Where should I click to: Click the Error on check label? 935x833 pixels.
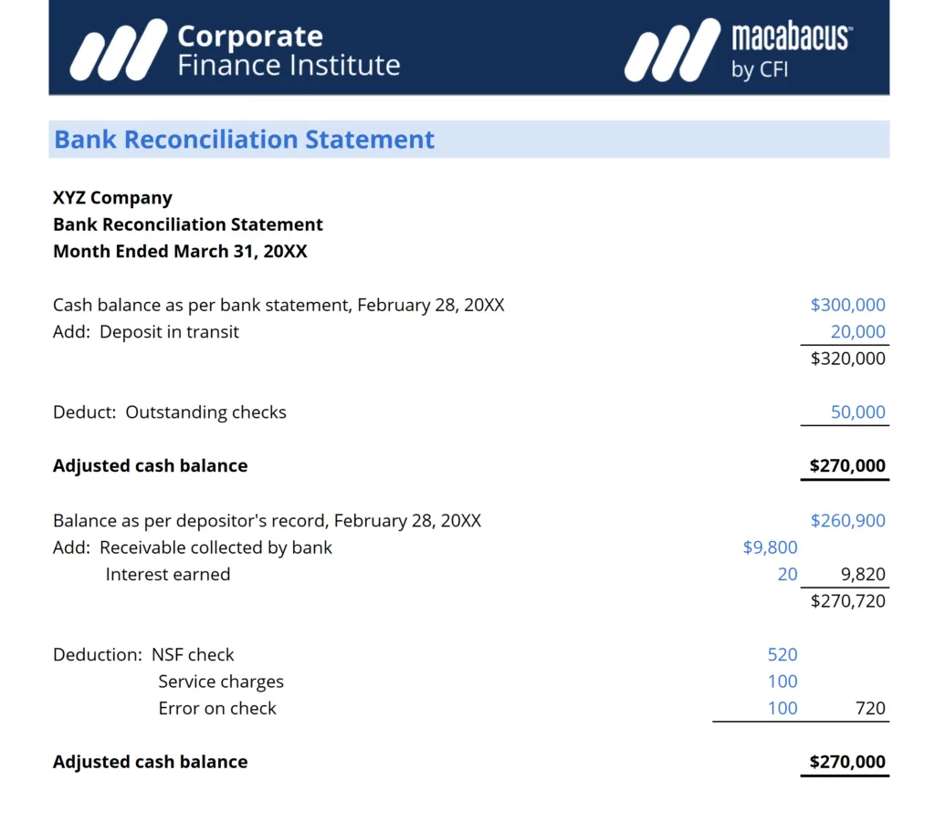click(x=217, y=708)
